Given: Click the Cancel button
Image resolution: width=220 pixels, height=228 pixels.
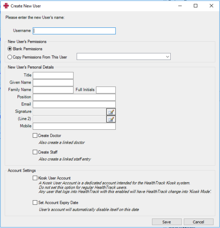Looking at the screenshot, I should 198,222.
